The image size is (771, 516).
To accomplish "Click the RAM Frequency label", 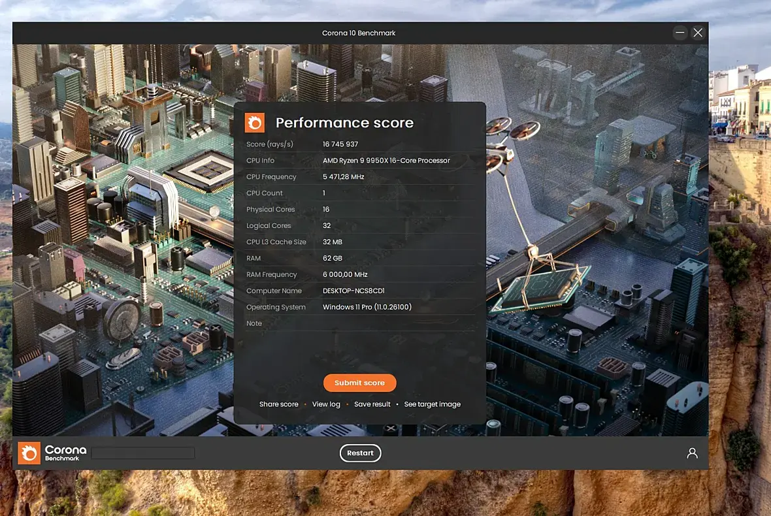I will 271,275.
